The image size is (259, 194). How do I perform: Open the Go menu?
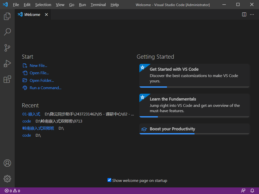coord(72,5)
